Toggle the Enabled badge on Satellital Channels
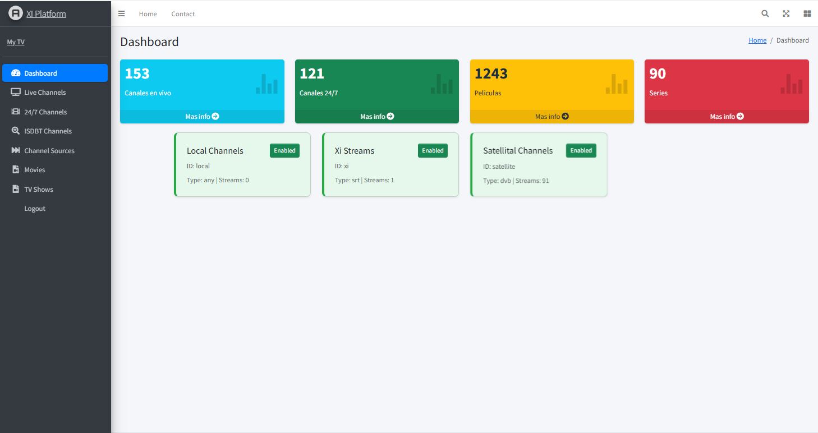 point(581,150)
